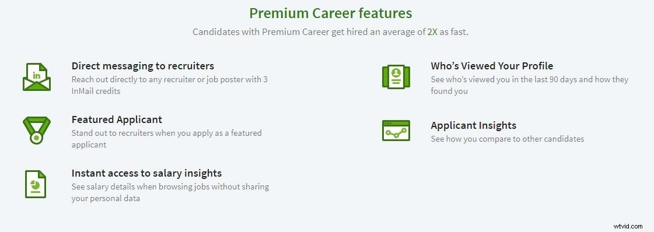Click the LinkedIn envelope InMail icon

37,77
